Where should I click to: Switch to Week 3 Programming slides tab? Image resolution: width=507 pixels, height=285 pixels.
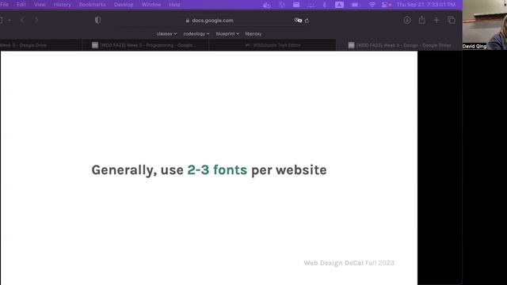click(145, 45)
